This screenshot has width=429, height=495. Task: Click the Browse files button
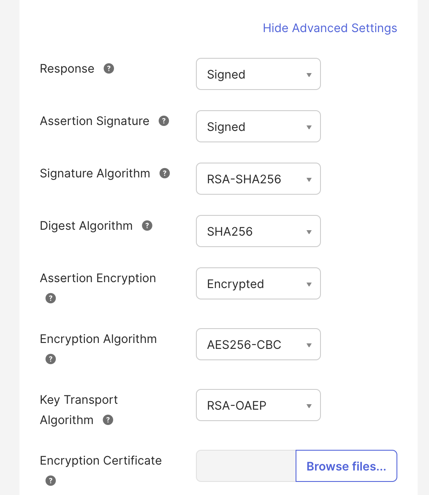pyautogui.click(x=346, y=466)
